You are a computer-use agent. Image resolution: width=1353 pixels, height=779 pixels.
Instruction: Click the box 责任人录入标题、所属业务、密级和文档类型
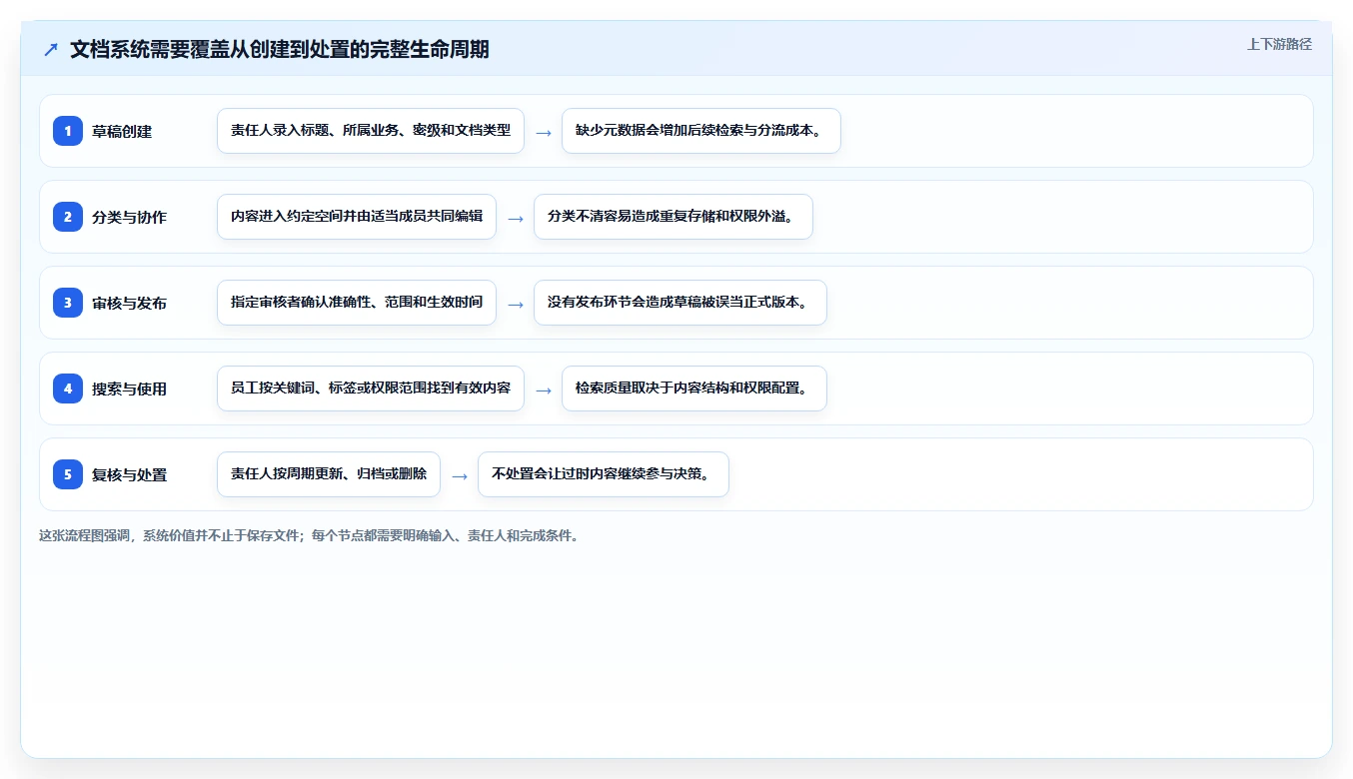point(371,131)
